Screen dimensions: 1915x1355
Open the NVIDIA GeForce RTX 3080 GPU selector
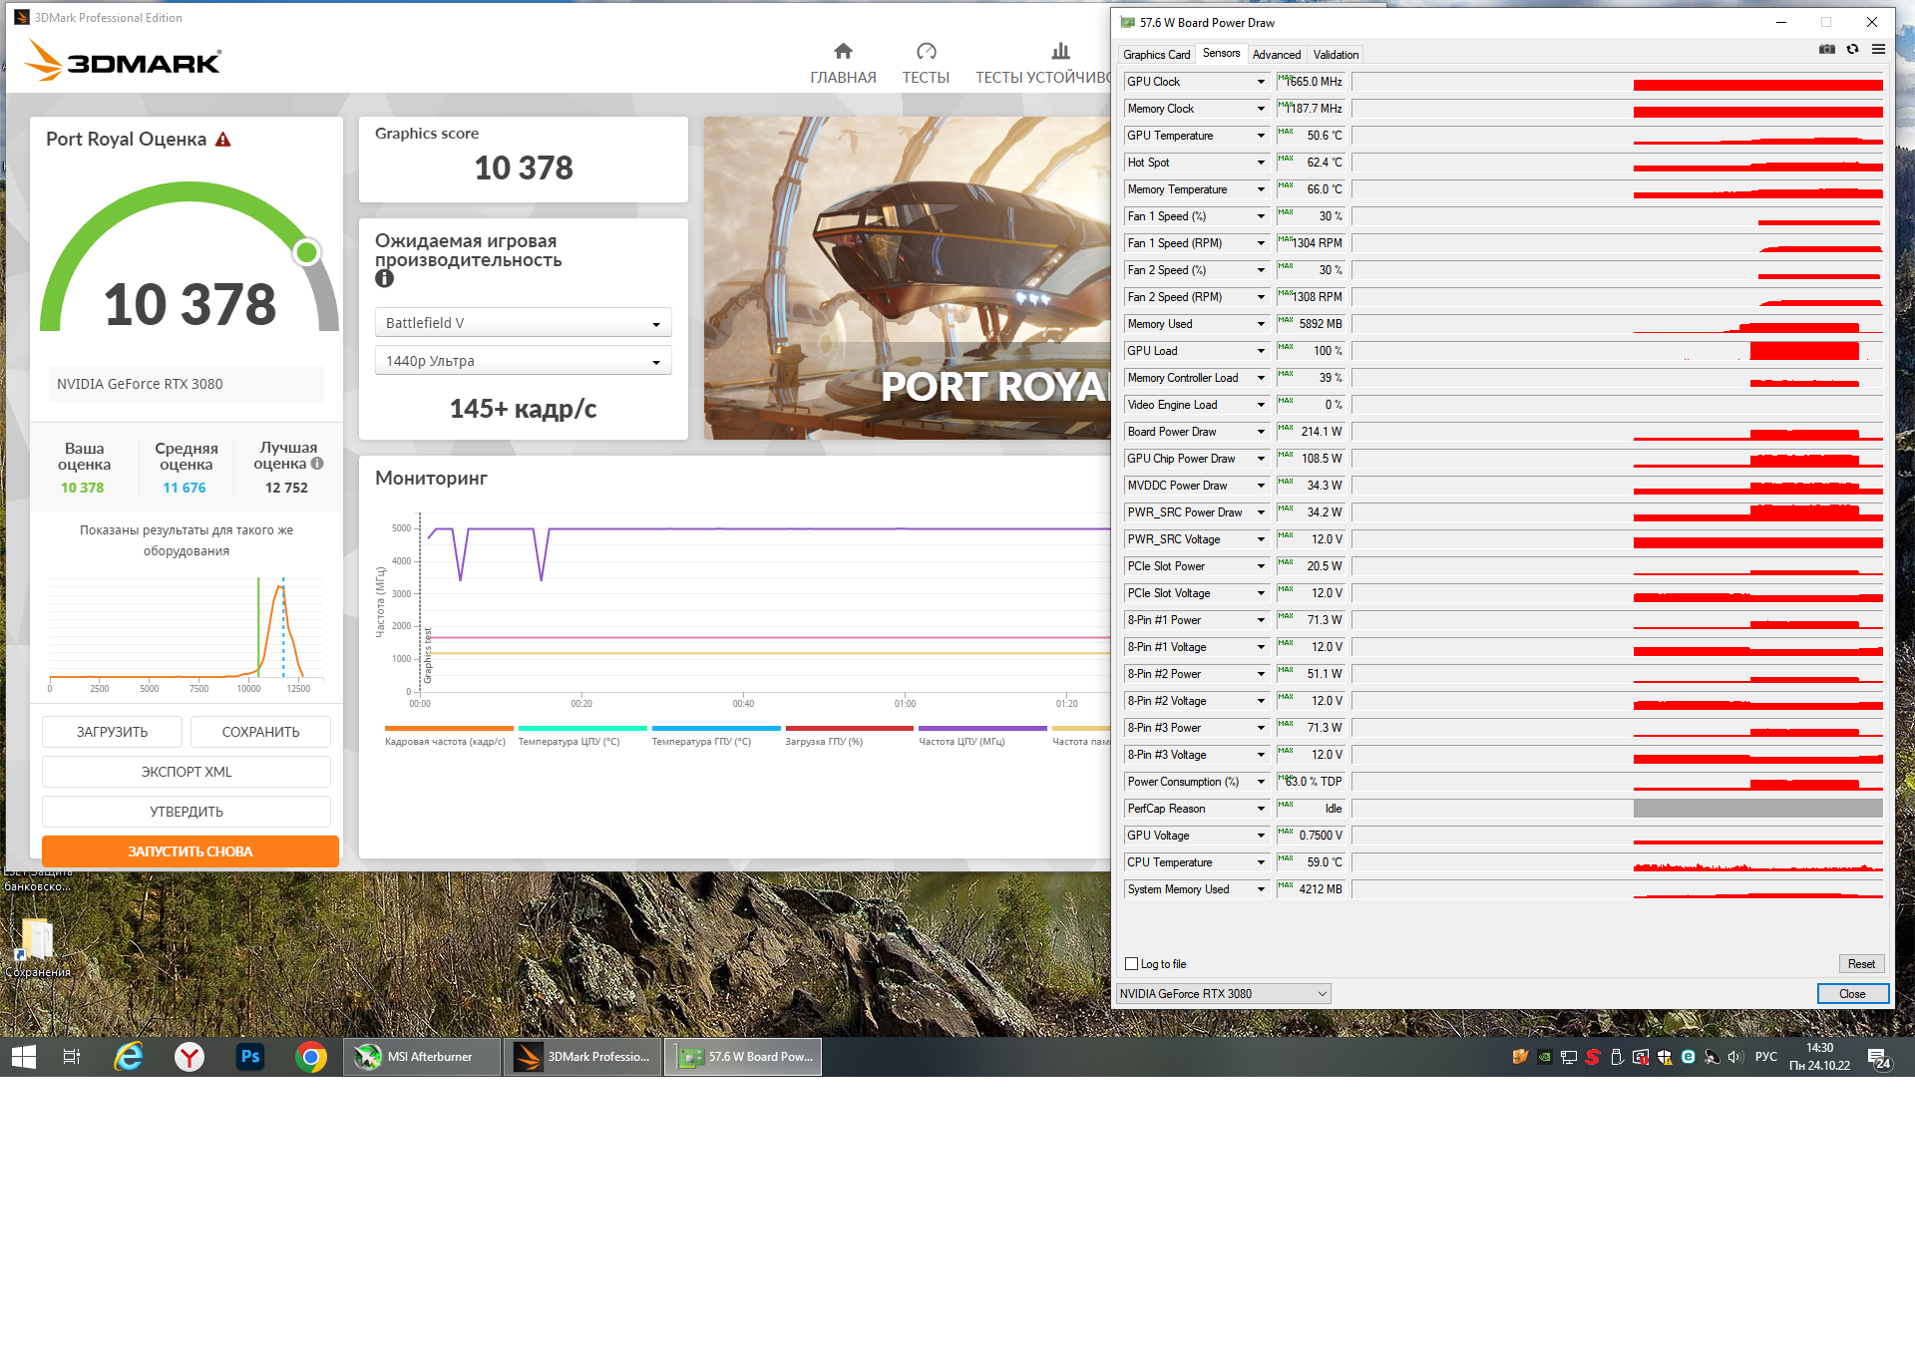[1223, 993]
